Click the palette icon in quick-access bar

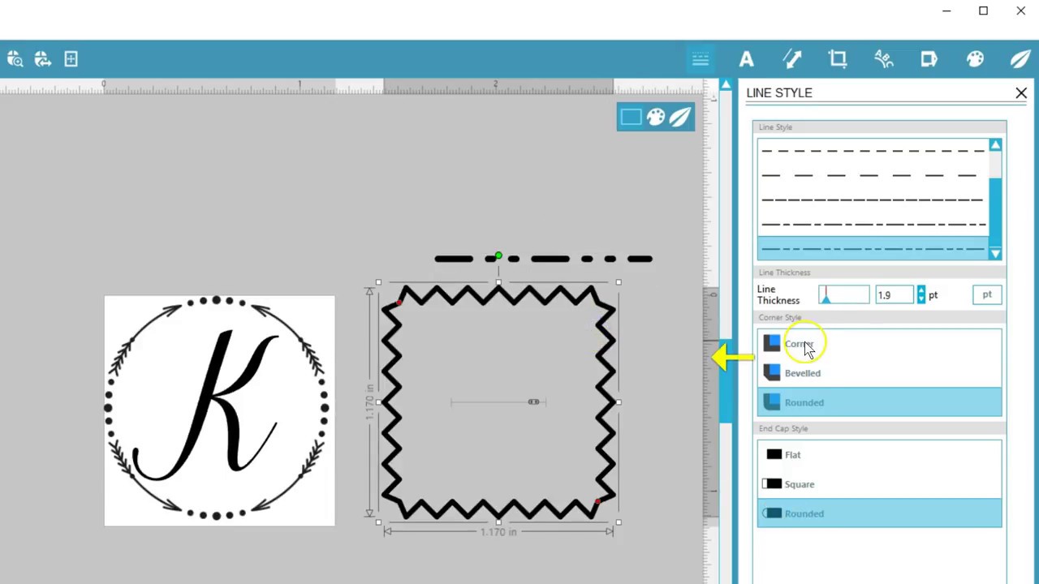click(656, 118)
